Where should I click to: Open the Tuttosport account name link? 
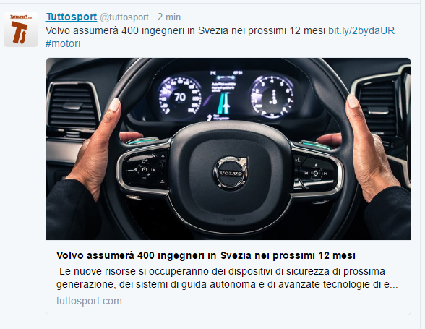(x=72, y=17)
